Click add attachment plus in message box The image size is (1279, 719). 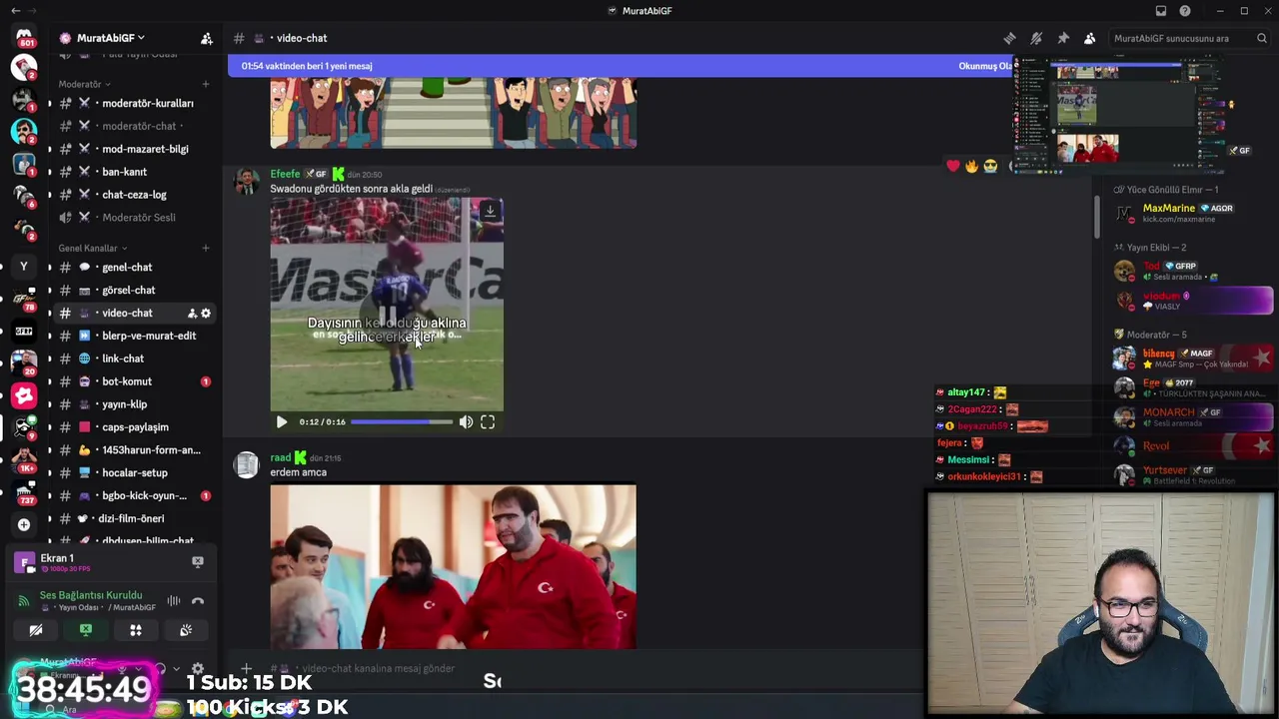(247, 668)
